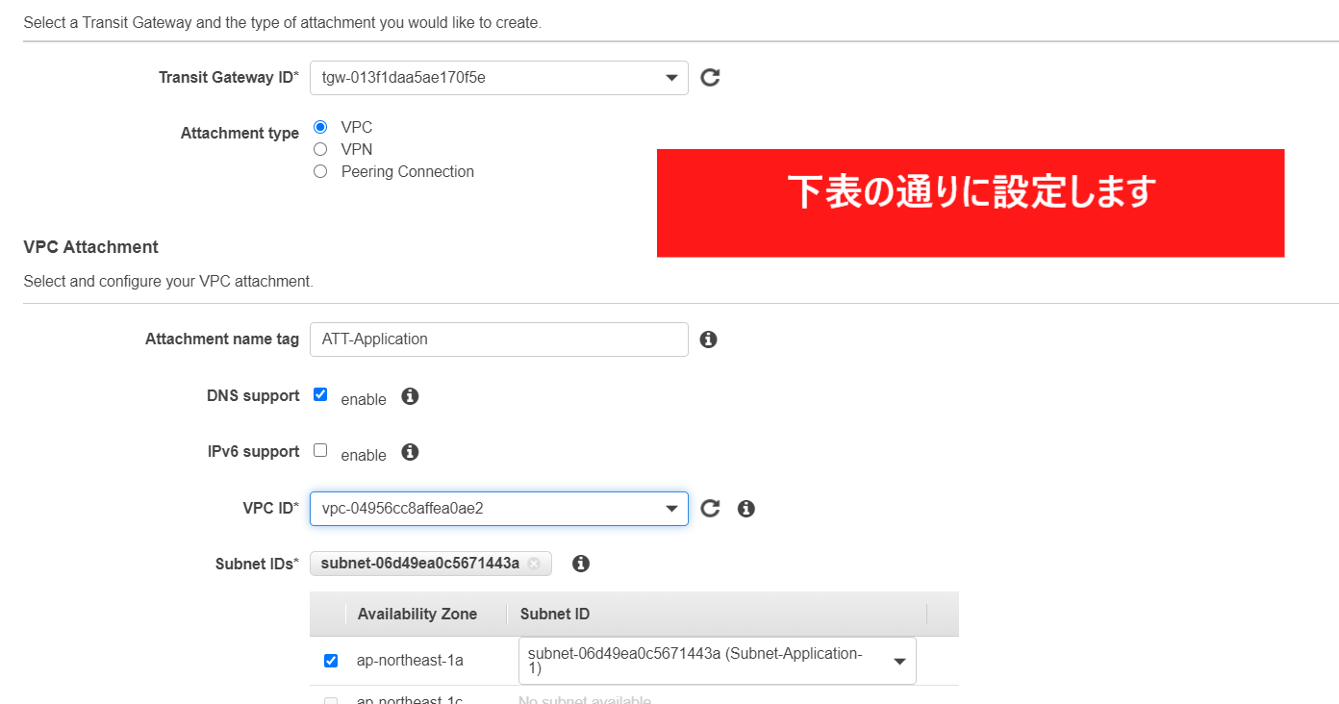1339x704 pixels.
Task: Disable the DNS support checkbox
Action: pyautogui.click(x=320, y=394)
